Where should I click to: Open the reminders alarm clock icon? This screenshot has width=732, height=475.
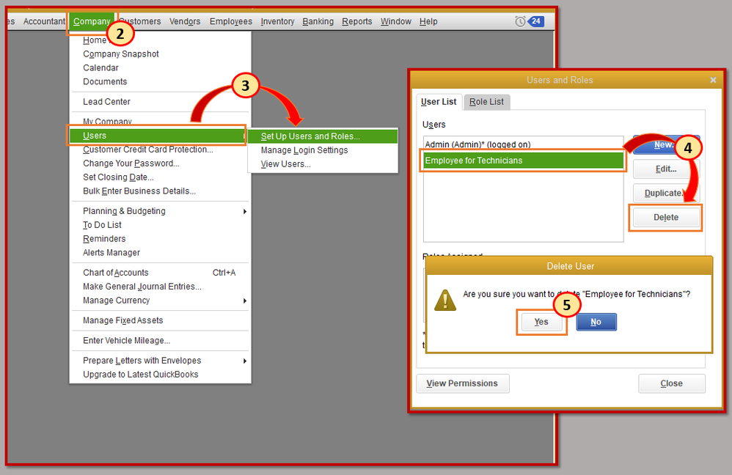519,21
